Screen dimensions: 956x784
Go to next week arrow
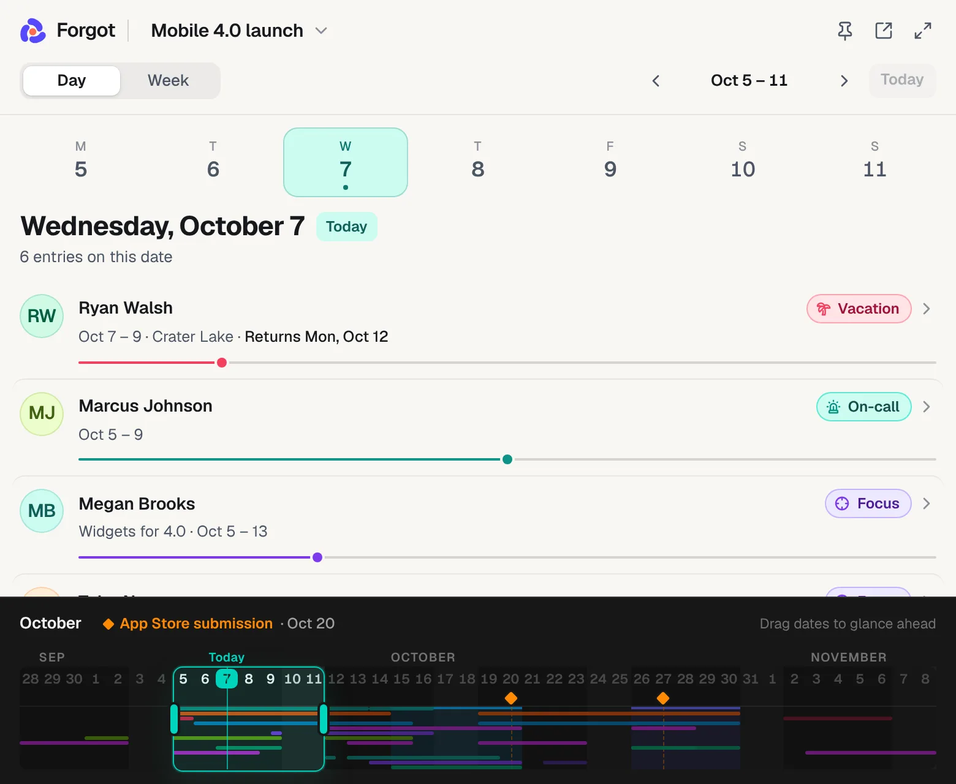coord(844,81)
